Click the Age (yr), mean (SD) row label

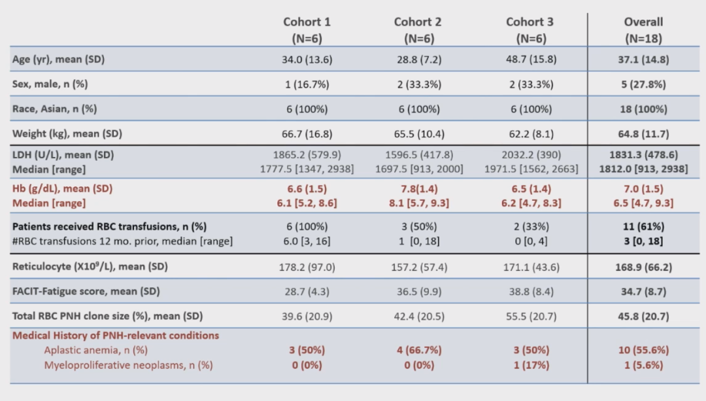[x=59, y=60]
